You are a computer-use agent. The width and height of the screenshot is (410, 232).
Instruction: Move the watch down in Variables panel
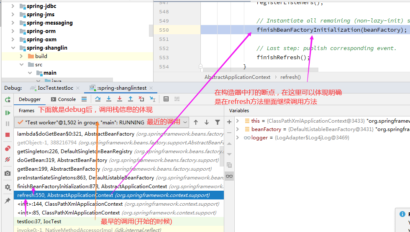coord(229,154)
